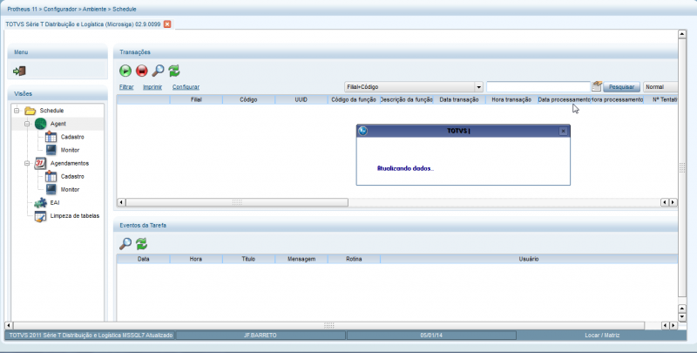Click the search text field

pyautogui.click(x=538, y=86)
